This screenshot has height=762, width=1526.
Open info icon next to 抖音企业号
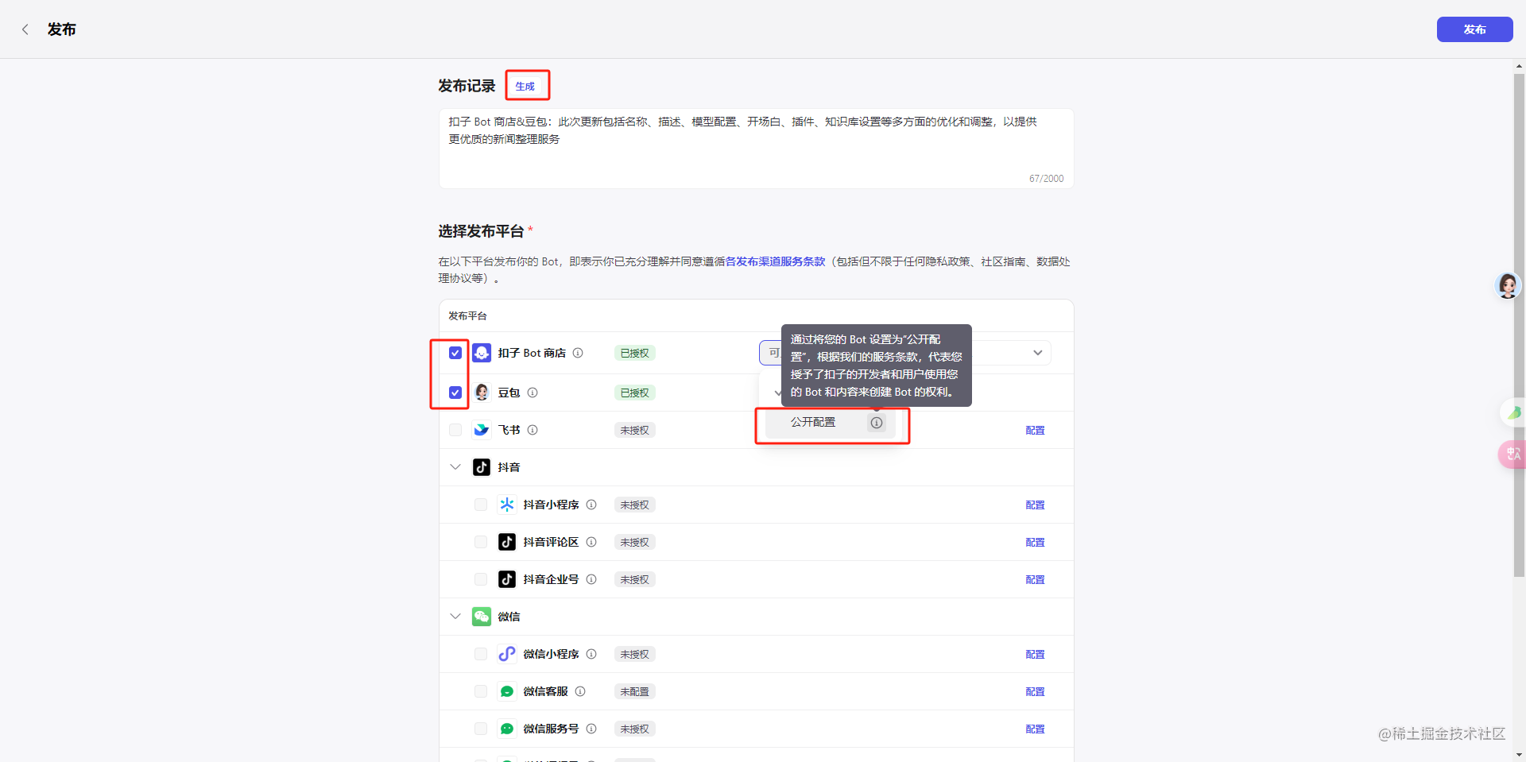pyautogui.click(x=591, y=579)
